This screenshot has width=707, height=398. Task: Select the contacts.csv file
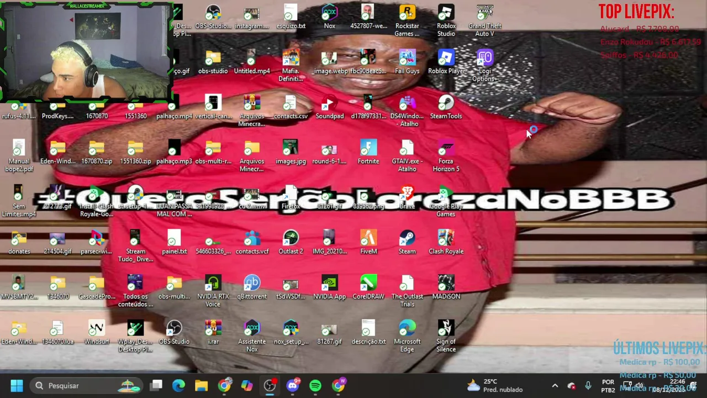pos(291,107)
